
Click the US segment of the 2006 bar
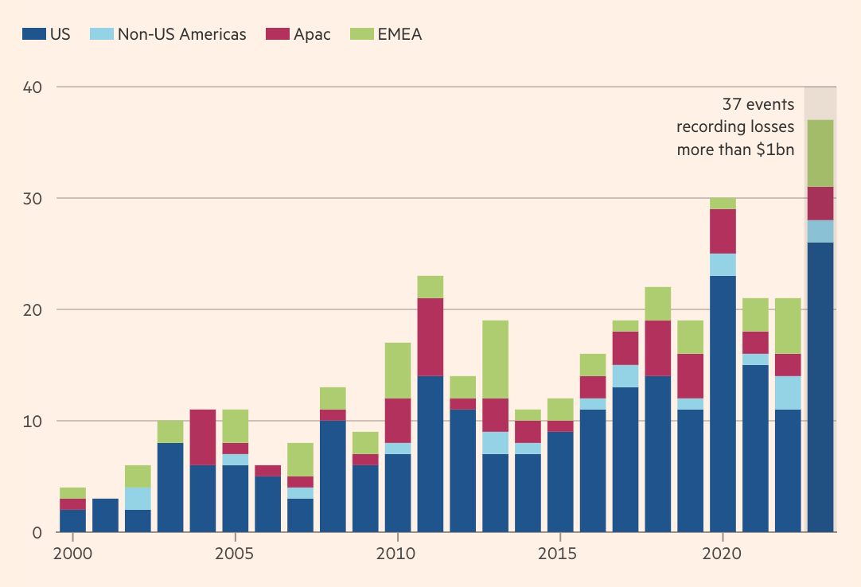coord(268,504)
